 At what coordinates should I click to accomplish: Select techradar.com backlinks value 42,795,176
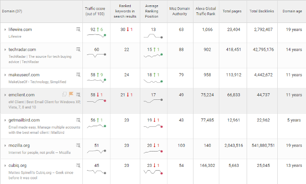tap(263, 49)
